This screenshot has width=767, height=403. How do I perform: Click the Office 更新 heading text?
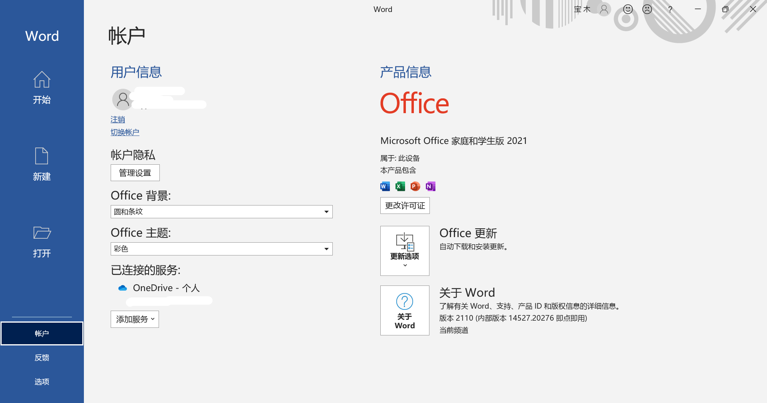coord(468,233)
